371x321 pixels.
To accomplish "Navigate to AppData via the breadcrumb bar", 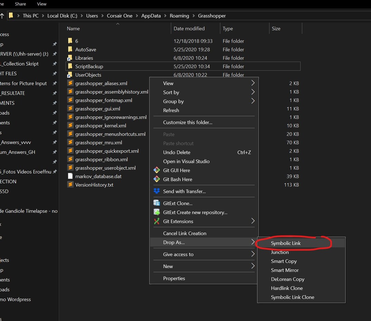I will tap(151, 16).
